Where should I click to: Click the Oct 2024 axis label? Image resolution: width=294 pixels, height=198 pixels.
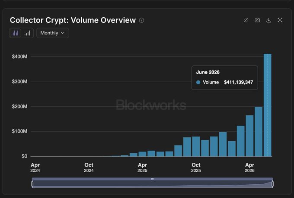[x=89, y=167]
